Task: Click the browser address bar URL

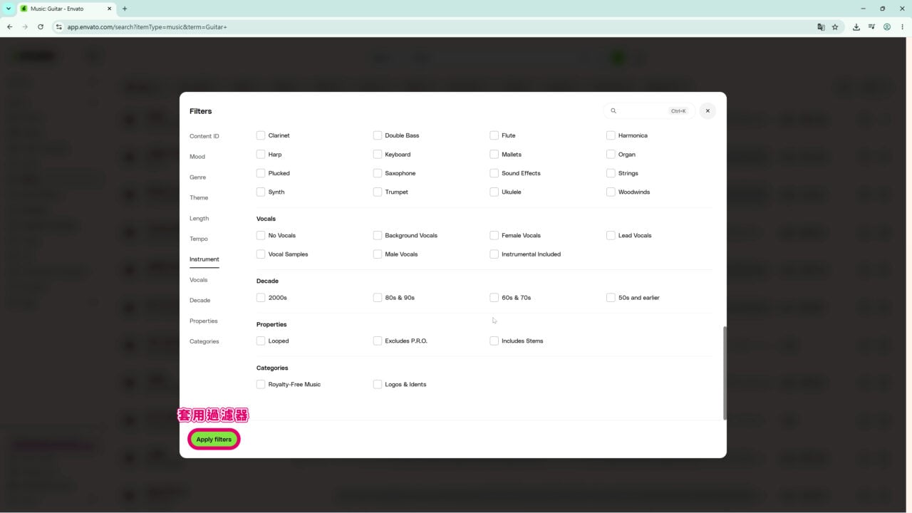Action: 147,27
